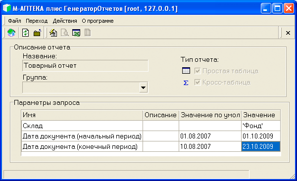Click the sigma cross-table icon
Screen dimensions: 297x181
(x=186, y=83)
